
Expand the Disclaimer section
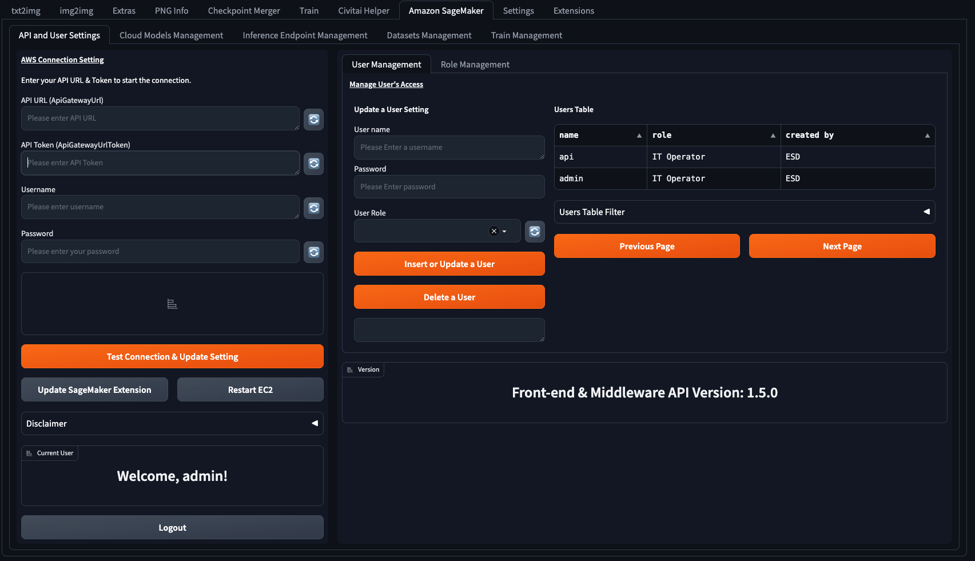[172, 423]
